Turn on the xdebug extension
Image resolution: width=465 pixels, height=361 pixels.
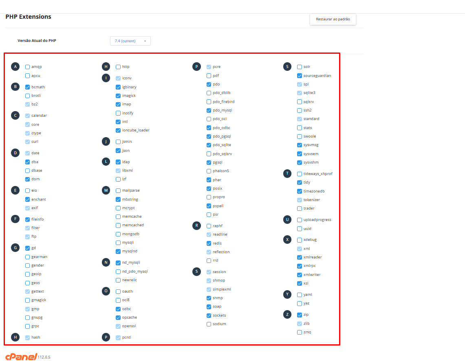(300, 240)
